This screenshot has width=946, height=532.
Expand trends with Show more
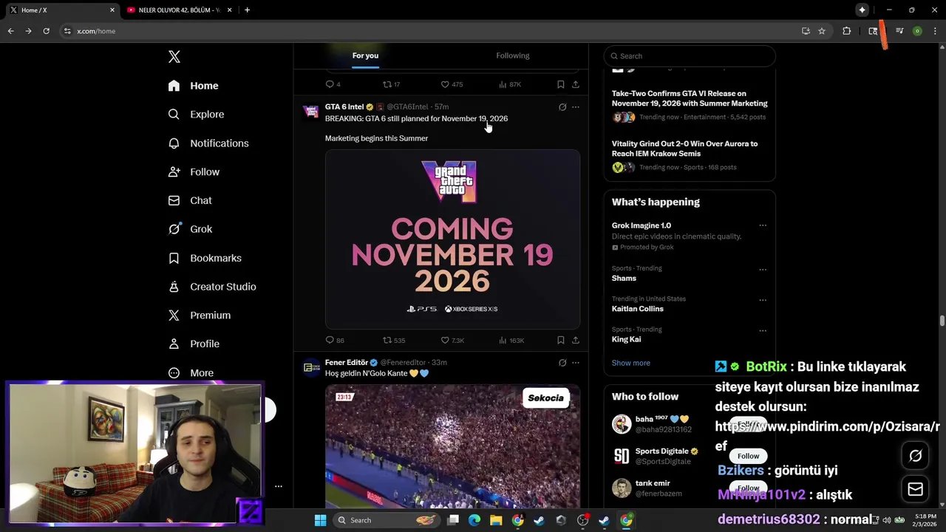point(631,363)
